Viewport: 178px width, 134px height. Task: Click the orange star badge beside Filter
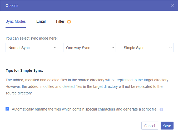(x=69, y=22)
